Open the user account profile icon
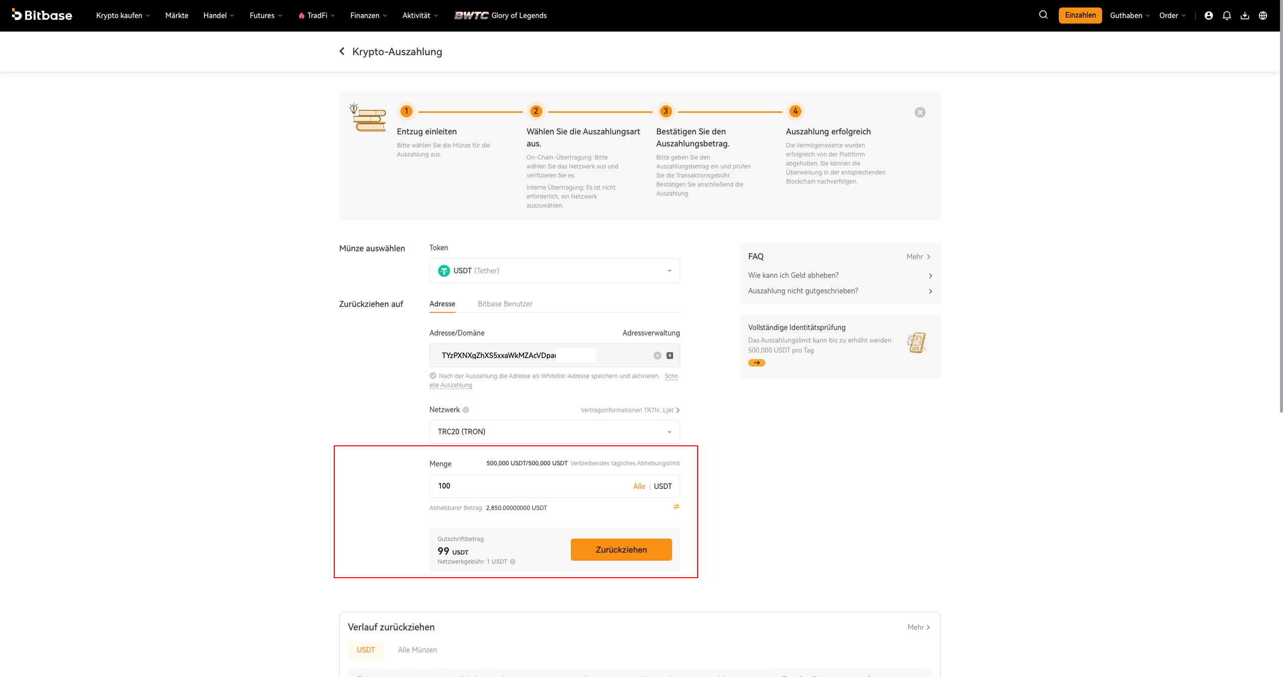 tap(1209, 16)
